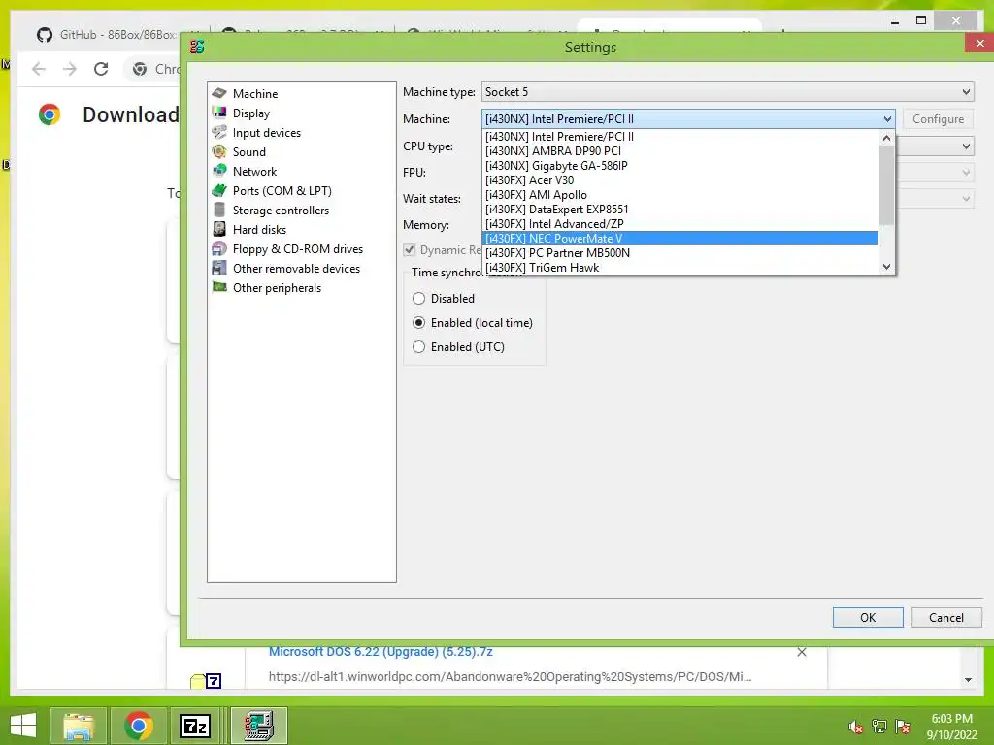Open the Sound settings icon

point(219,151)
